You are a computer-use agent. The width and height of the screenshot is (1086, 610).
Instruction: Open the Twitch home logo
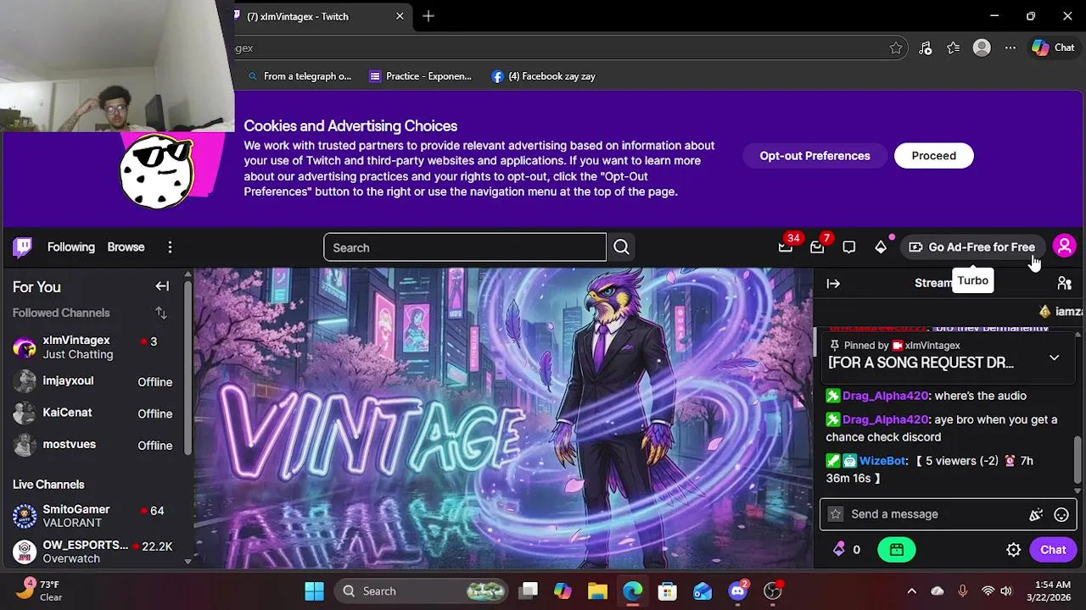(23, 247)
